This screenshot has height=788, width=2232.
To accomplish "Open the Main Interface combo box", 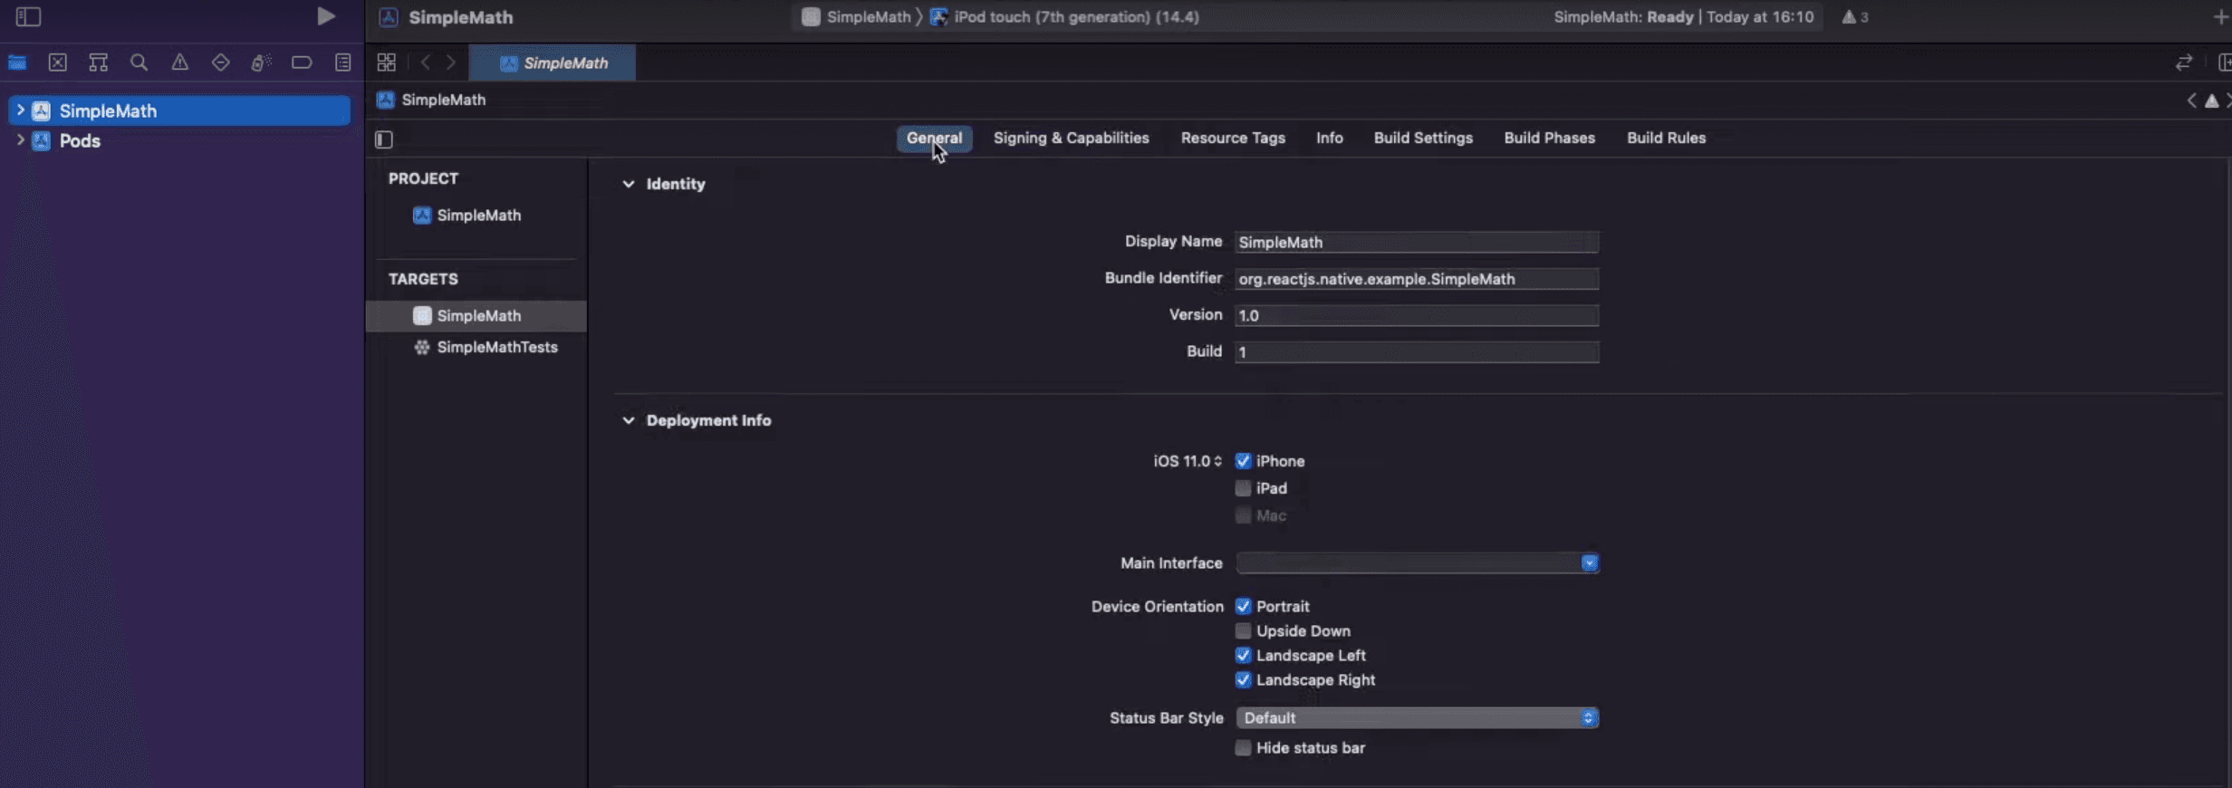I will point(1589,563).
